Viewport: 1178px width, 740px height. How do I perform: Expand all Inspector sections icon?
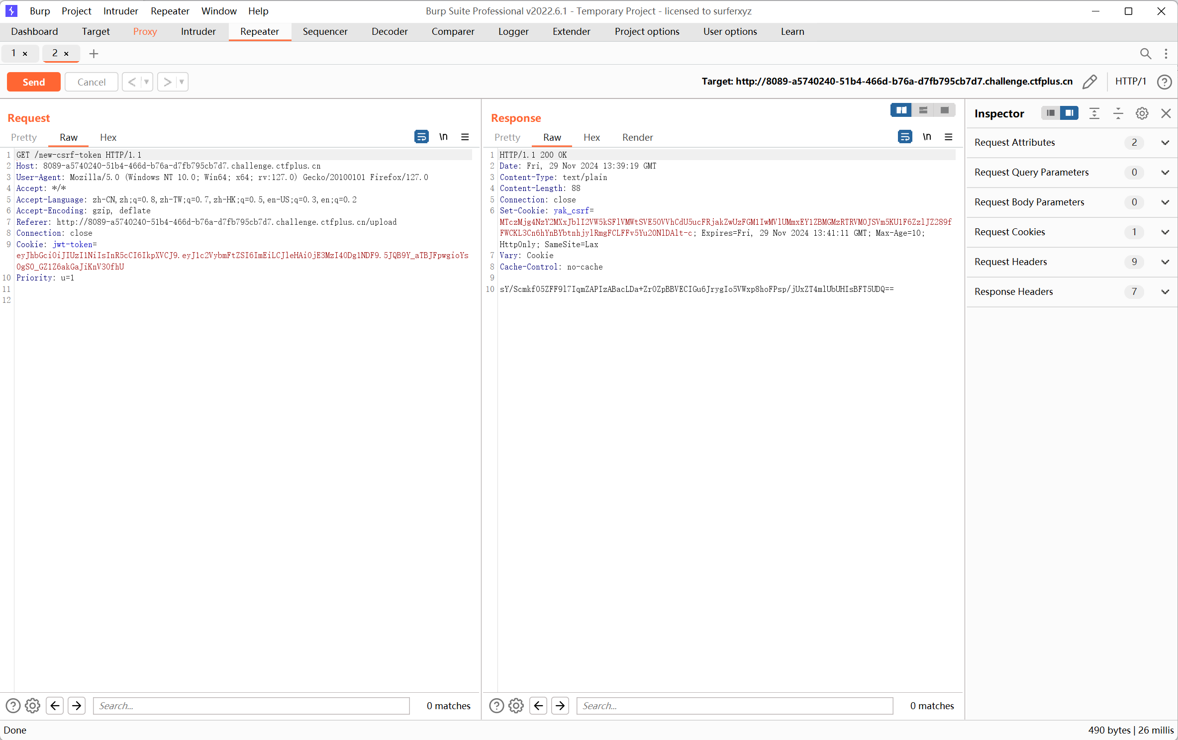click(x=1094, y=113)
